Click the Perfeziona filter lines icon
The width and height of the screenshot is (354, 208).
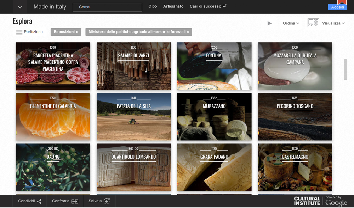(19, 32)
